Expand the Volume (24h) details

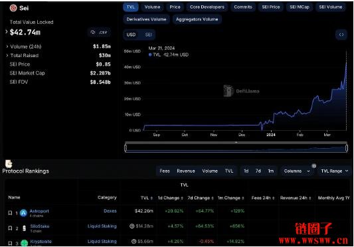coord(7,46)
